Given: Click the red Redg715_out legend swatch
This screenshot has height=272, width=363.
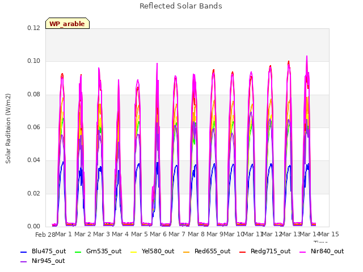Looking at the screenshot, I should pos(243,252).
